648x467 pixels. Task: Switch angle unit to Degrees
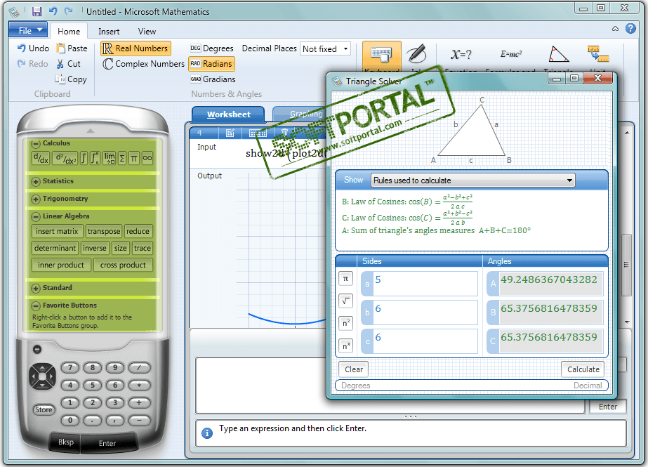pos(211,48)
